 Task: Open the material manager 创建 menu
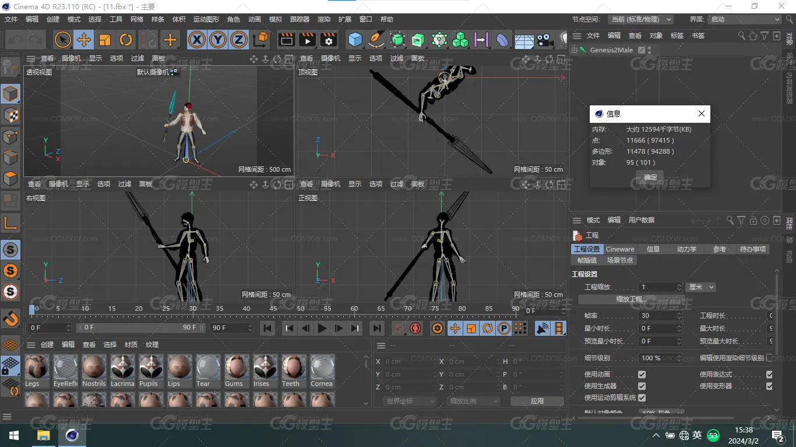click(47, 345)
